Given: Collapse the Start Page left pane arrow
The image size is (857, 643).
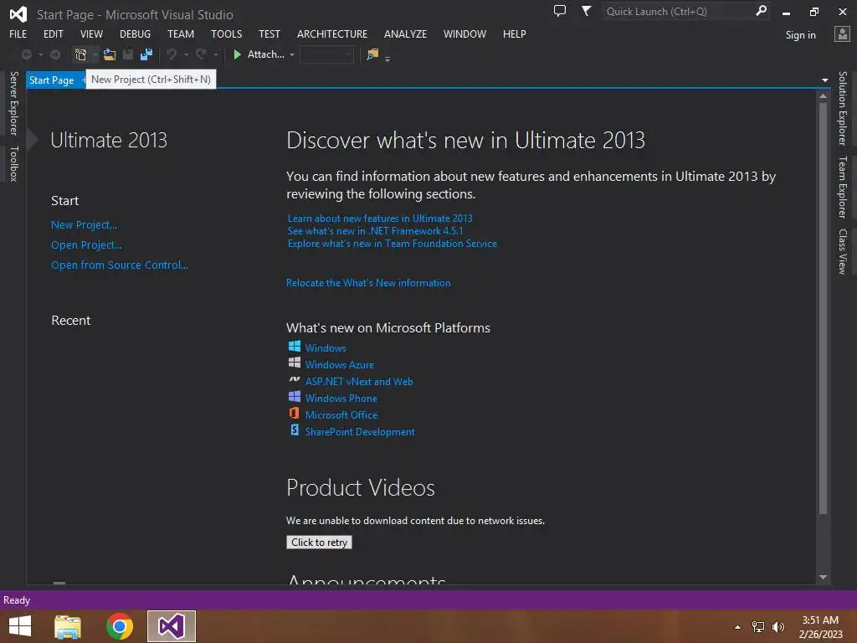Looking at the screenshot, I should pos(33,140).
